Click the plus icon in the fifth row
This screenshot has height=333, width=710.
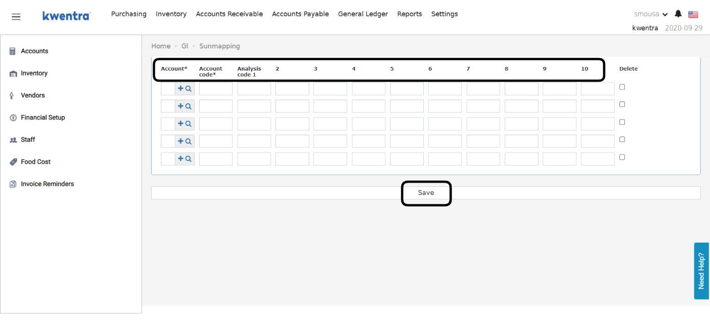[x=181, y=159]
